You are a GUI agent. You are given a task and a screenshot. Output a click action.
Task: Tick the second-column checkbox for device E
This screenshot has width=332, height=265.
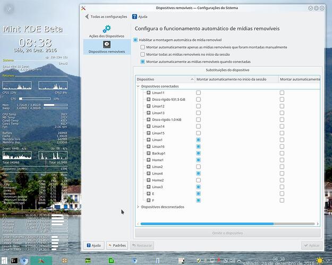pos(282,193)
